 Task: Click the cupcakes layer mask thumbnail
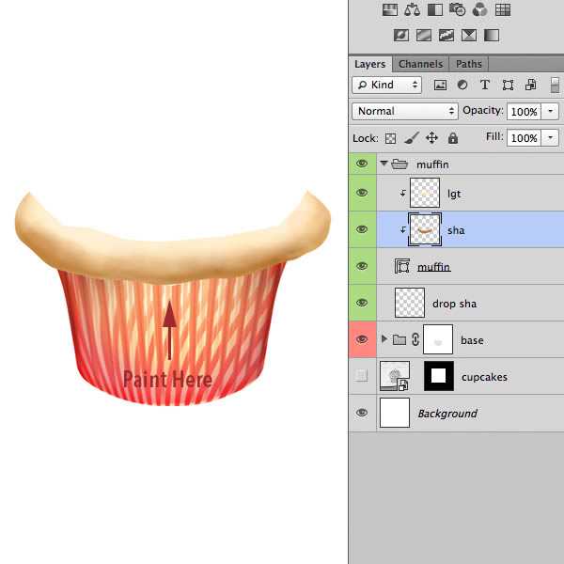point(438,376)
